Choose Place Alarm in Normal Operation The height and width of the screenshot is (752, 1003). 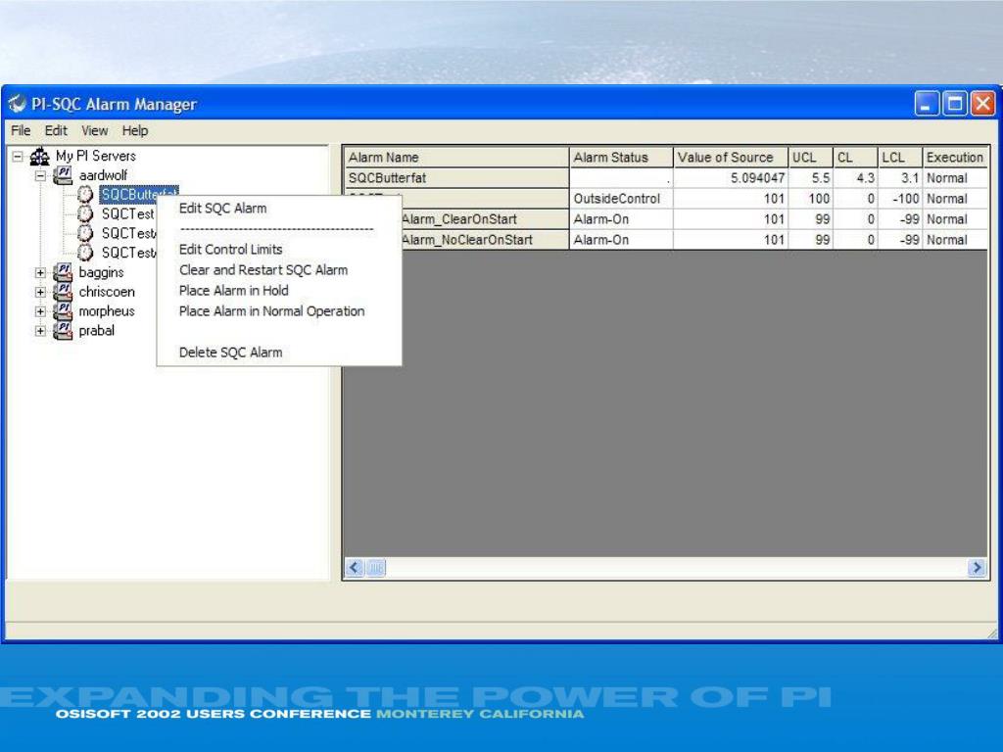[272, 311]
